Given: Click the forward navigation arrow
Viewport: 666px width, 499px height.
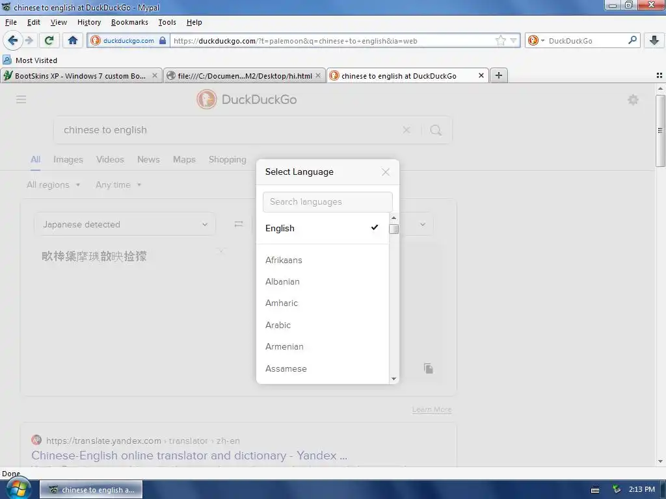Looking at the screenshot, I should click(29, 41).
